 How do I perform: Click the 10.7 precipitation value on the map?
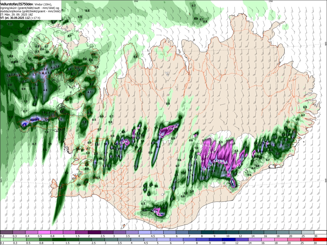(x=107, y=144)
